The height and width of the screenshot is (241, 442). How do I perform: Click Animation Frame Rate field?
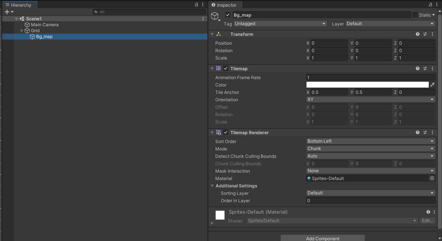pyautogui.click(x=371, y=77)
